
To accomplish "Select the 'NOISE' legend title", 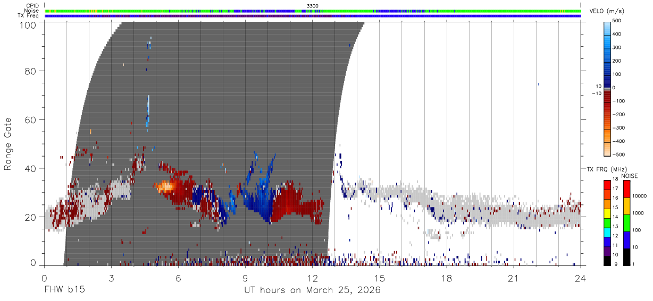I will (x=629, y=176).
